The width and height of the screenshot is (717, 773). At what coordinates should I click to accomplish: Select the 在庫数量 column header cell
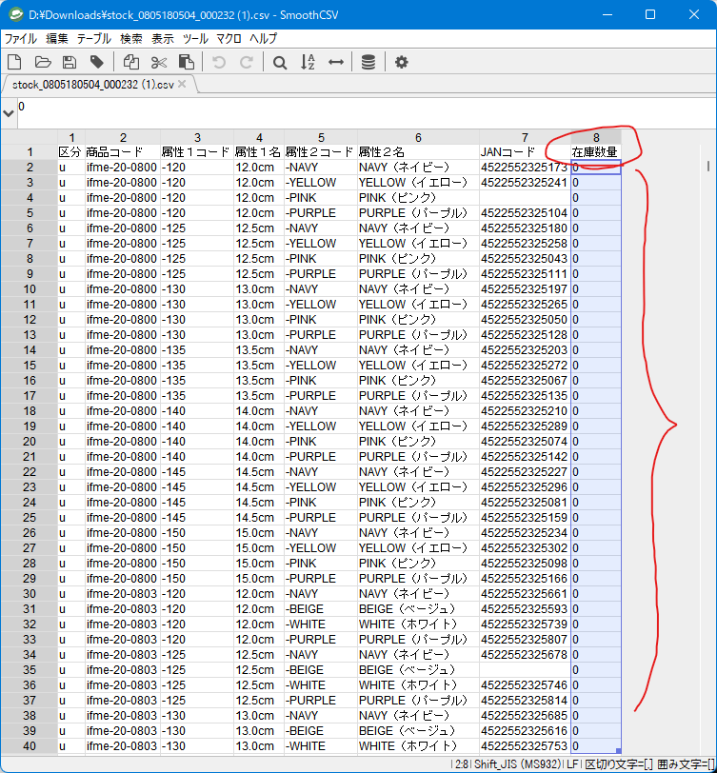pos(595,152)
